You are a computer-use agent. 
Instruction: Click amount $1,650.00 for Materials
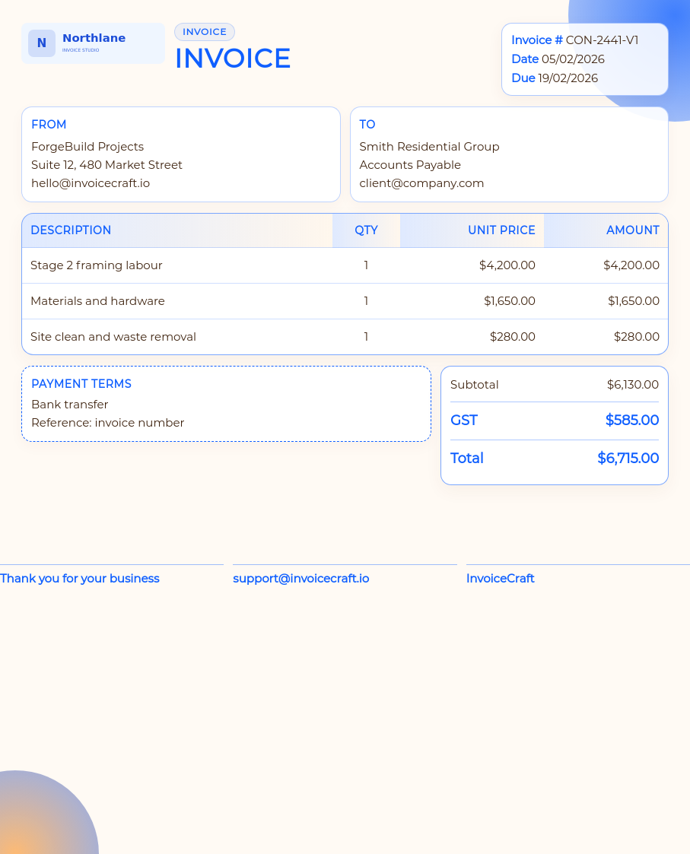pyautogui.click(x=634, y=300)
